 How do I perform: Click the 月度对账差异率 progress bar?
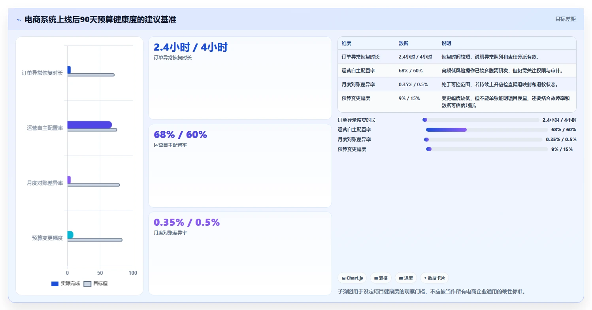click(x=483, y=140)
